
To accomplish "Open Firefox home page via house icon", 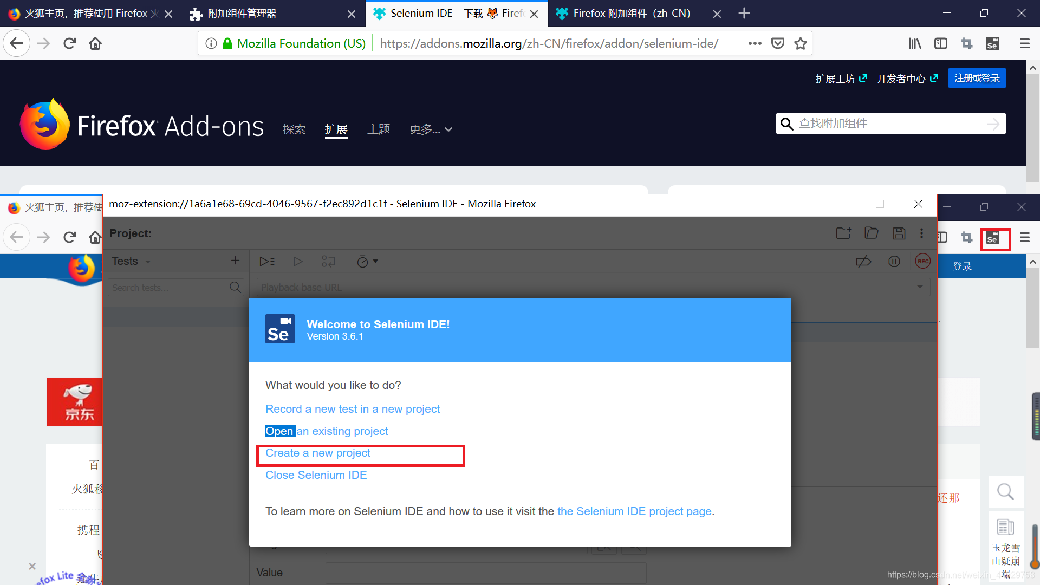I will pos(95,43).
